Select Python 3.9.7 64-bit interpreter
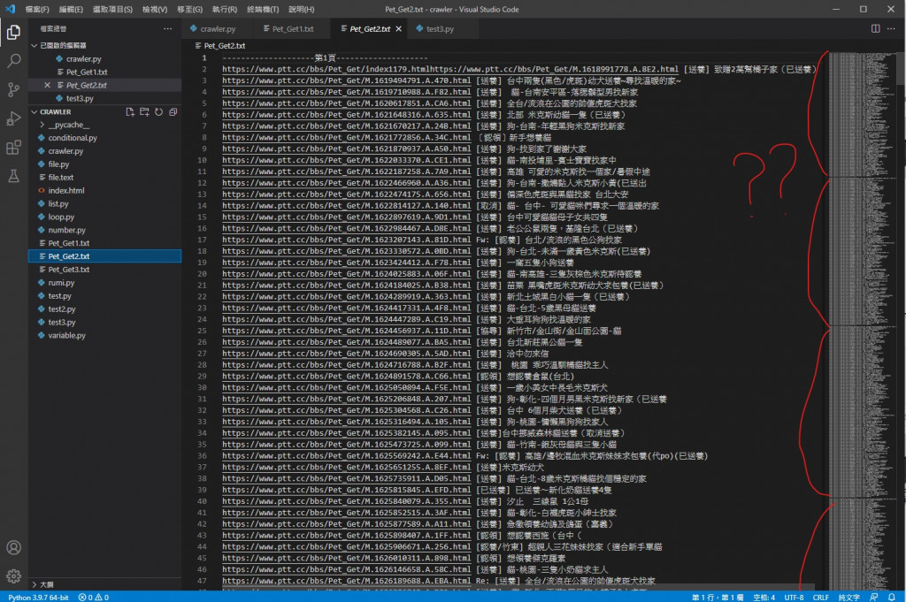 click(38, 598)
